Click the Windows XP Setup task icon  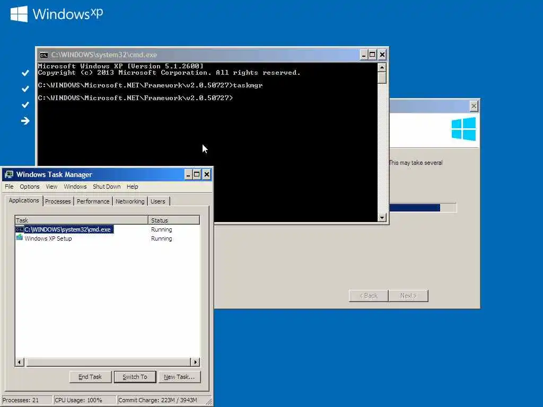[x=20, y=238]
